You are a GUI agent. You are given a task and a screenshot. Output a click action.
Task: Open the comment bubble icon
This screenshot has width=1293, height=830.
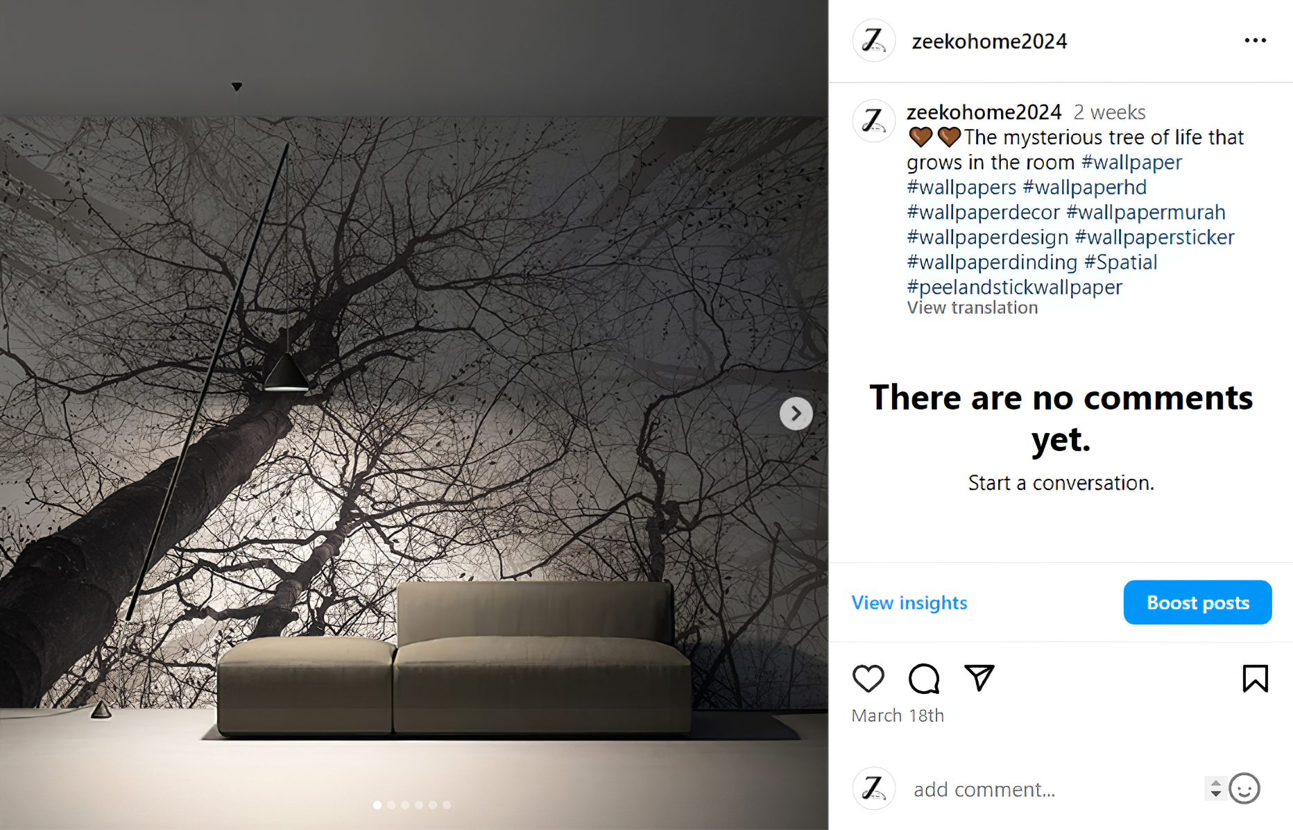click(x=924, y=678)
